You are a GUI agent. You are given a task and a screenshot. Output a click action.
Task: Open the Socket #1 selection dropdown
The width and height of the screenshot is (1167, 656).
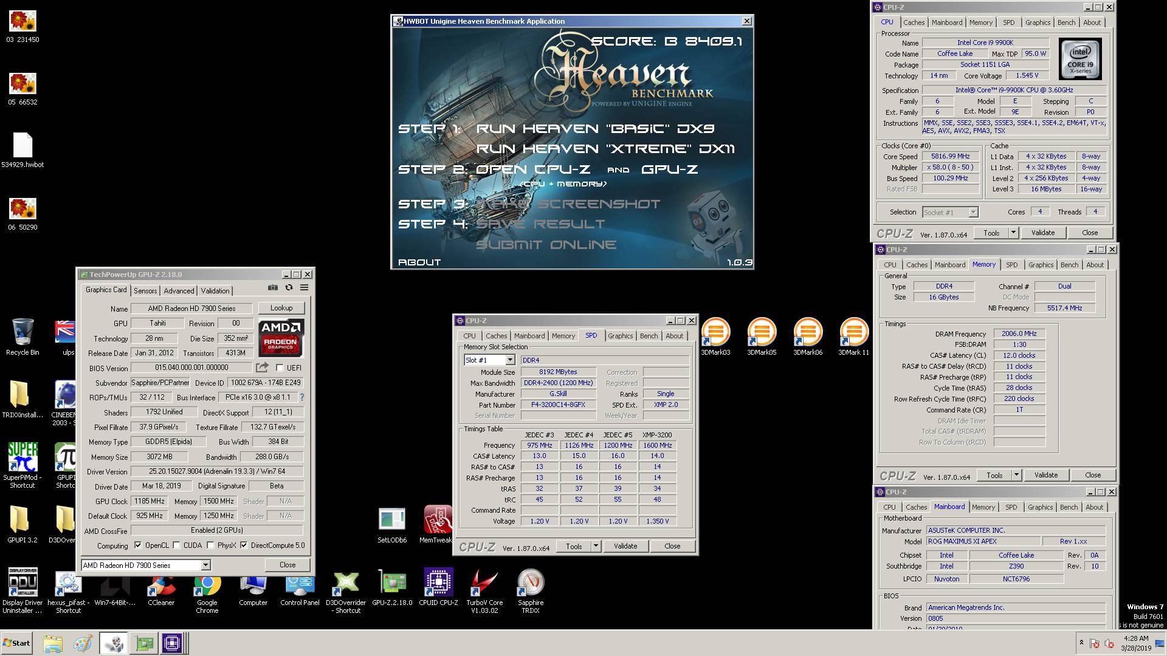point(973,212)
